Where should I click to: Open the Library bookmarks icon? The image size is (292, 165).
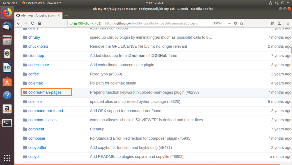273,23
